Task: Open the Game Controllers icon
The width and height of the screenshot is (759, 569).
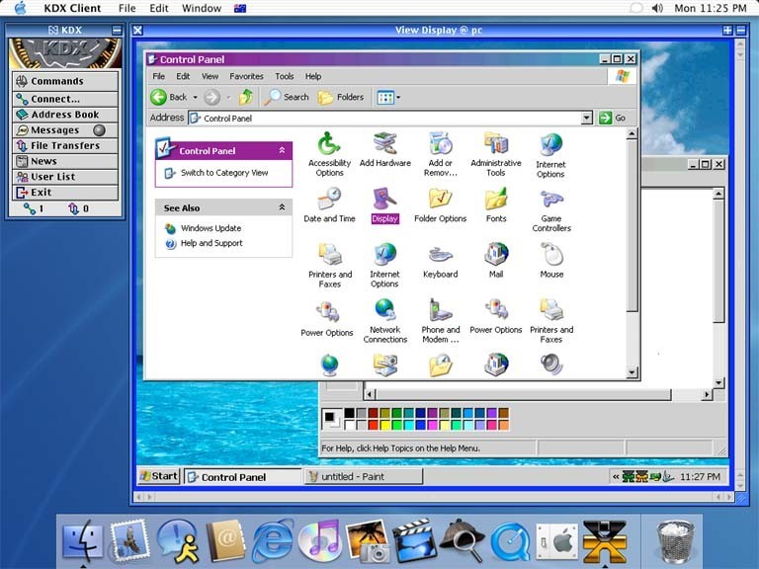Action: pos(551,210)
